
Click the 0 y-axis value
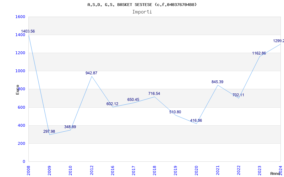(x=24, y=161)
